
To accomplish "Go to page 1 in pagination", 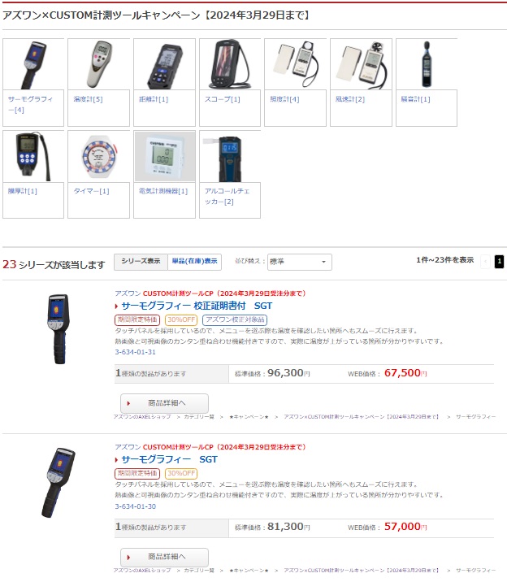I will point(499,261).
